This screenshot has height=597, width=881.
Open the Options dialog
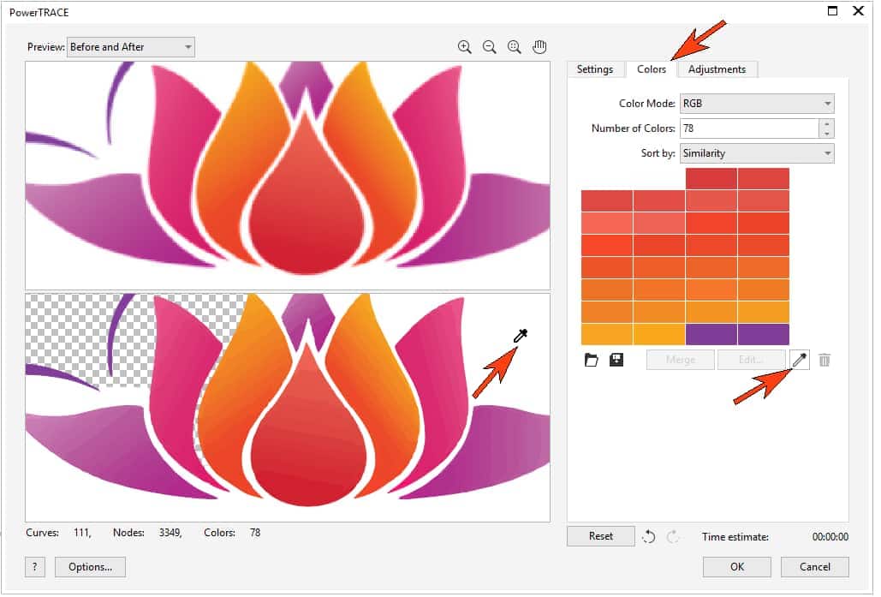click(89, 567)
